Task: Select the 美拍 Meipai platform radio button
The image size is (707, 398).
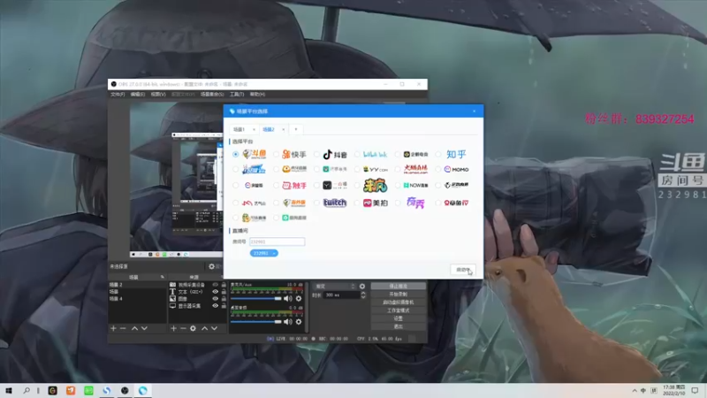Action: [x=357, y=203]
